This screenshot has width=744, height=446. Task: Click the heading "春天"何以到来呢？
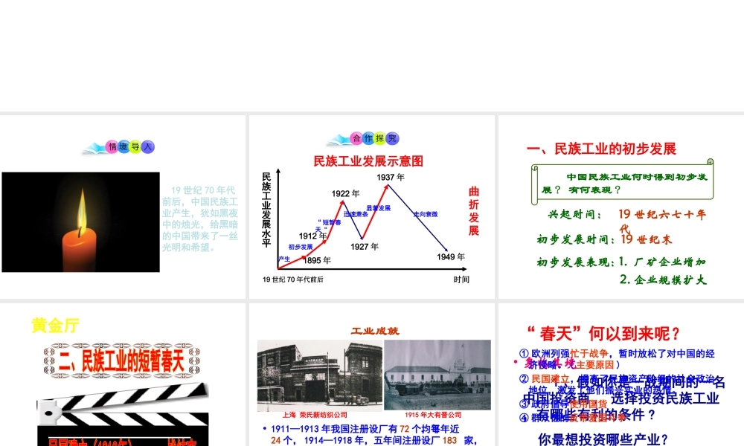[603, 334]
